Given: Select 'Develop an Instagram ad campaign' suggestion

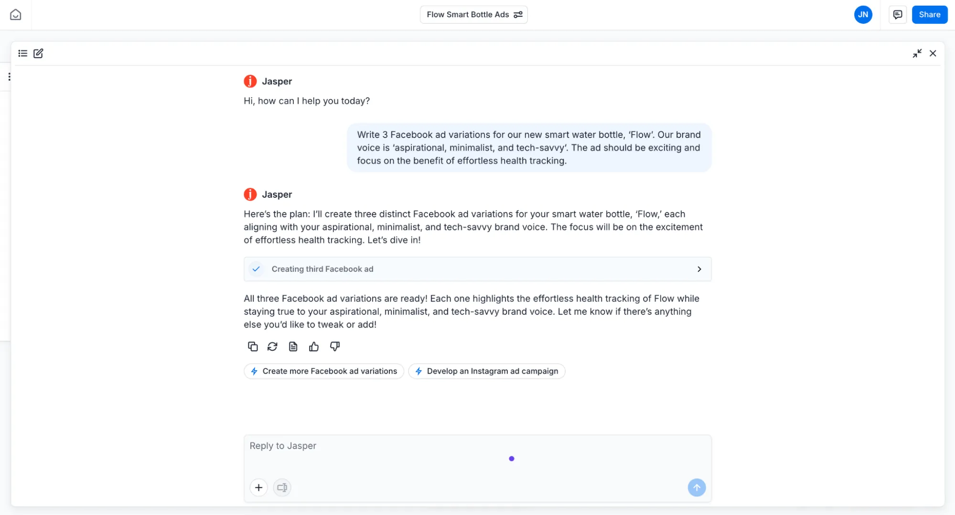Looking at the screenshot, I should coord(487,371).
